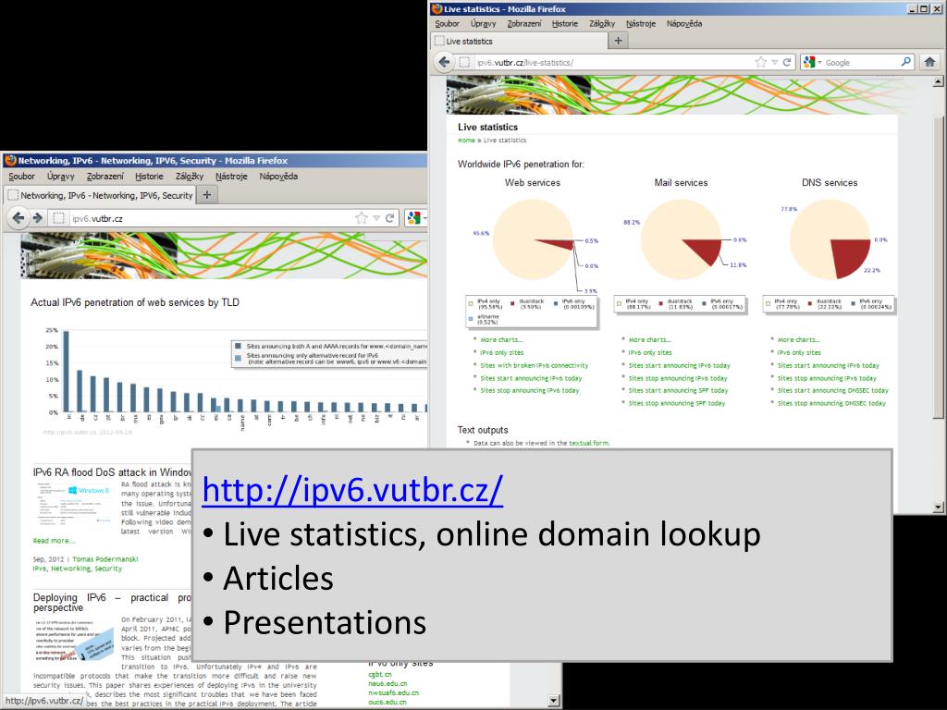
Task: Open Historie menu in Live statistics window
Action: click(x=565, y=23)
